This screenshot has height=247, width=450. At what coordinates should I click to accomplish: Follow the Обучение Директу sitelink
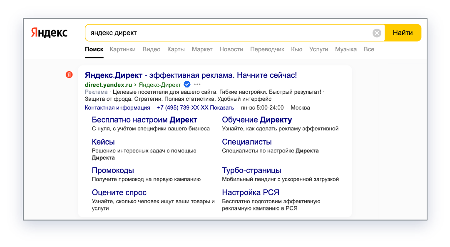click(x=257, y=120)
